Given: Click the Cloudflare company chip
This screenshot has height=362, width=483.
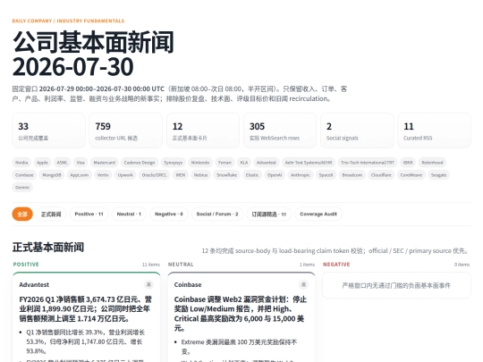Looking at the screenshot, I should (381, 175).
